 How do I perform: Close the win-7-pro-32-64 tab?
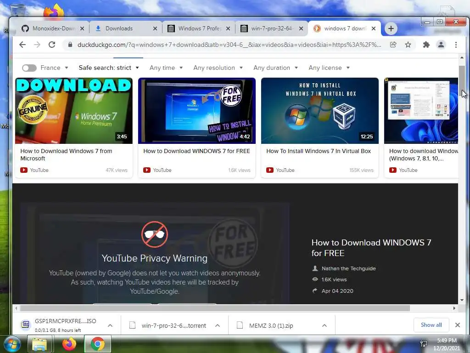click(x=301, y=28)
